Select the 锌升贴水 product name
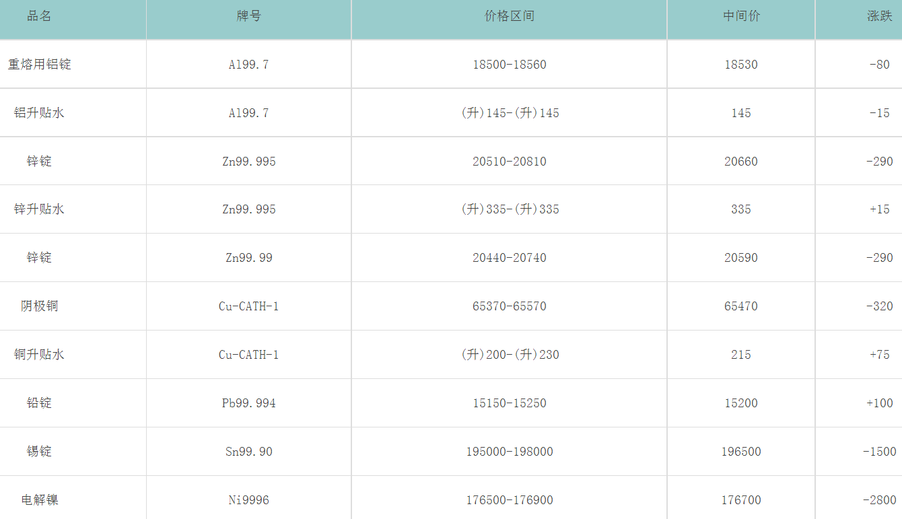Image resolution: width=902 pixels, height=519 pixels. click(x=39, y=209)
